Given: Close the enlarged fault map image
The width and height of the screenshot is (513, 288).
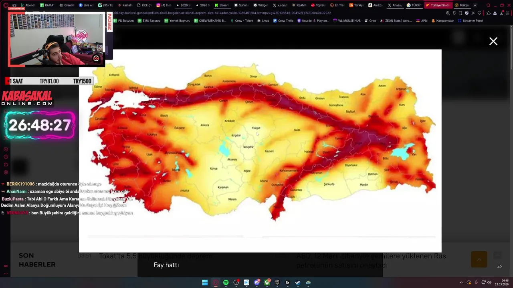Looking at the screenshot, I should click(493, 41).
